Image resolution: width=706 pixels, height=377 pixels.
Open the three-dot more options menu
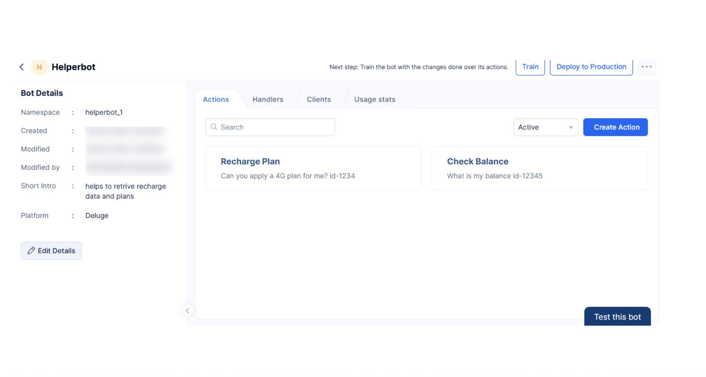[647, 67]
